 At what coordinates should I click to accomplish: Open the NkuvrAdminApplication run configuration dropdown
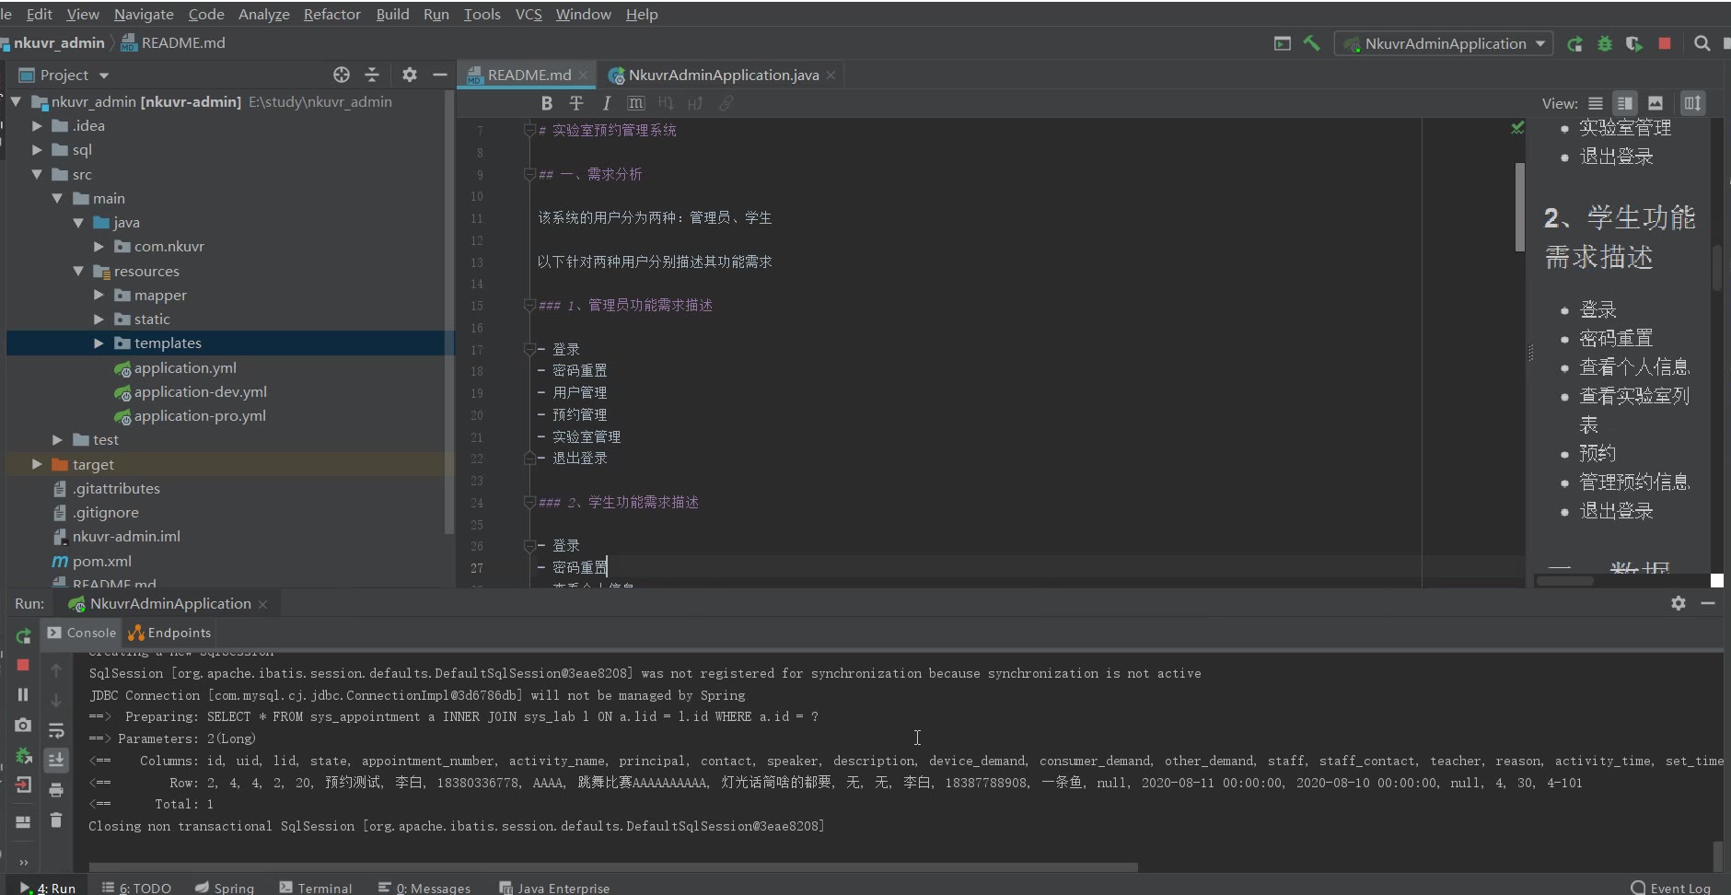(1446, 43)
